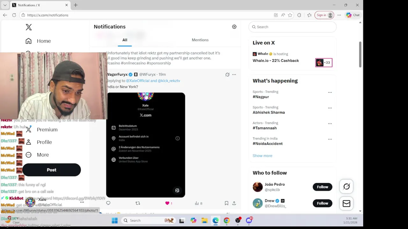Reload the page
The height and width of the screenshot is (229, 408).
coord(14,15)
